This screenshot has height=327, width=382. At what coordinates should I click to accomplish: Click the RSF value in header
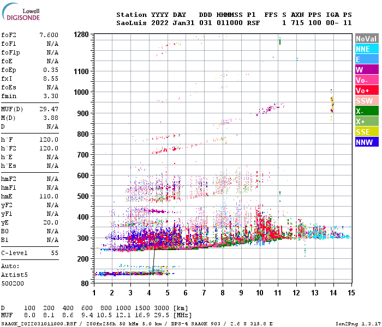pyautogui.click(x=253, y=23)
